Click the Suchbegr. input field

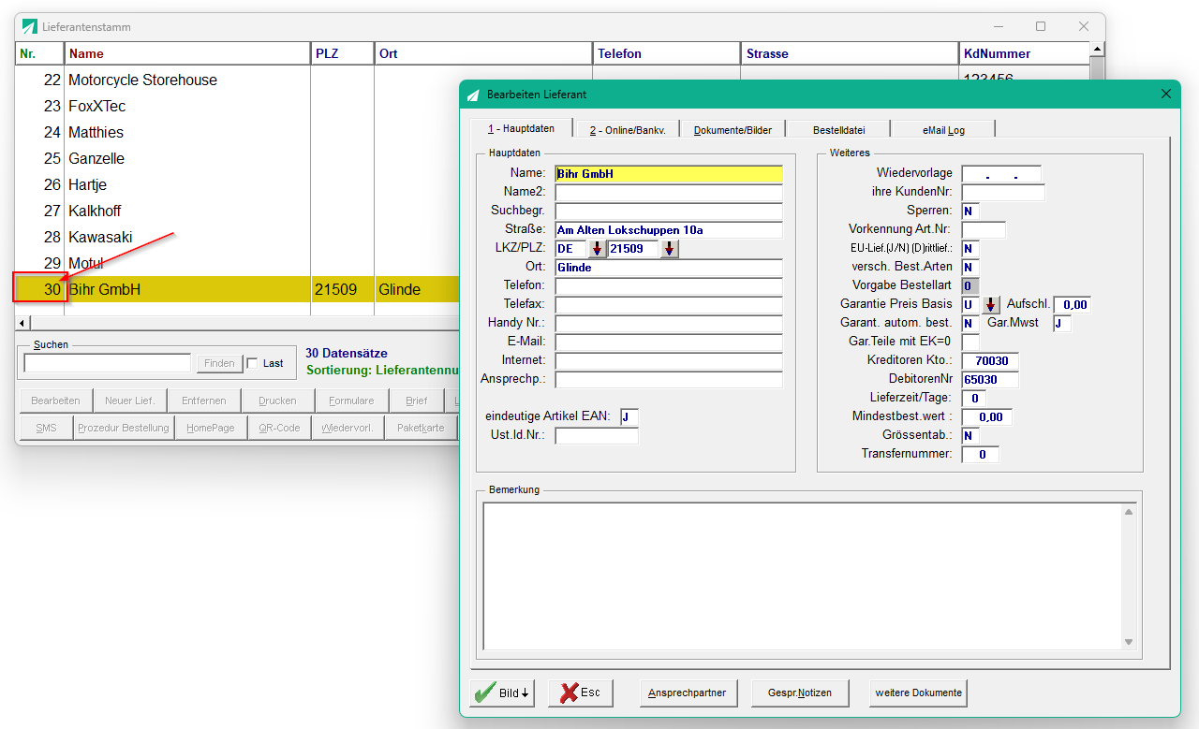pyautogui.click(x=669, y=211)
